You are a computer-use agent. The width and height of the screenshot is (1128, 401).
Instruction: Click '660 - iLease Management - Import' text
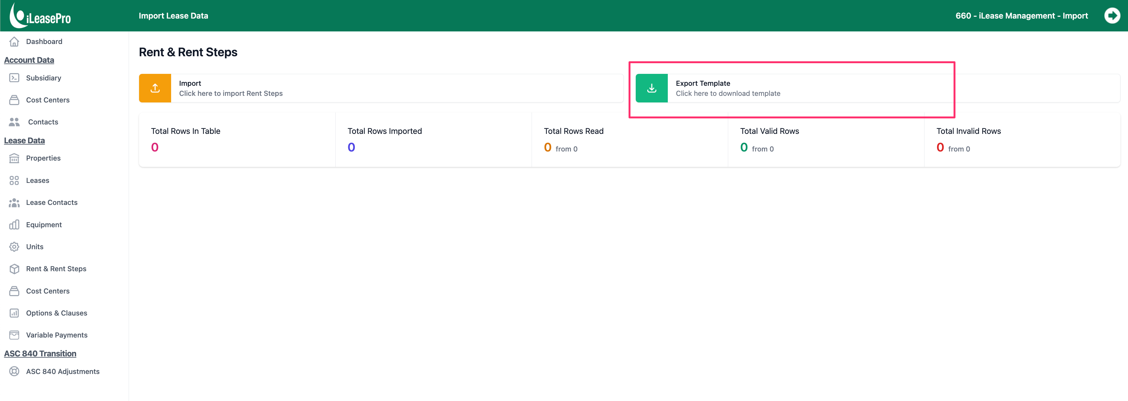pos(1022,16)
